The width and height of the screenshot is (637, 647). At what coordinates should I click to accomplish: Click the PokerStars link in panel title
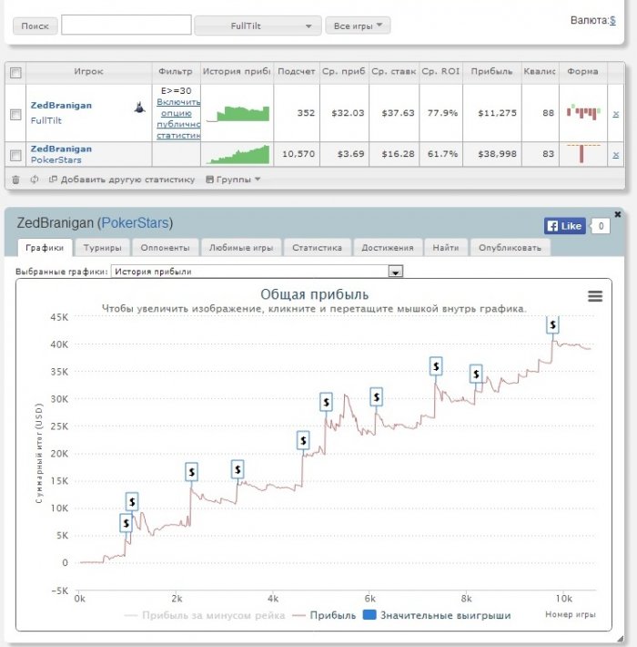[135, 223]
